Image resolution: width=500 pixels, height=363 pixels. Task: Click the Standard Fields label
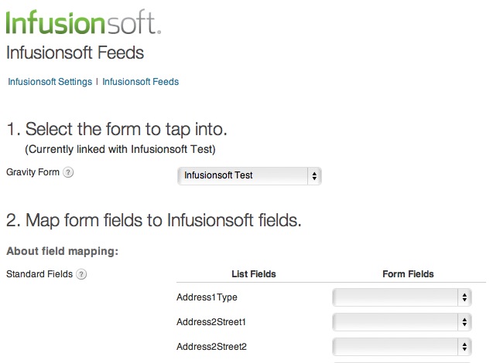[x=39, y=274]
